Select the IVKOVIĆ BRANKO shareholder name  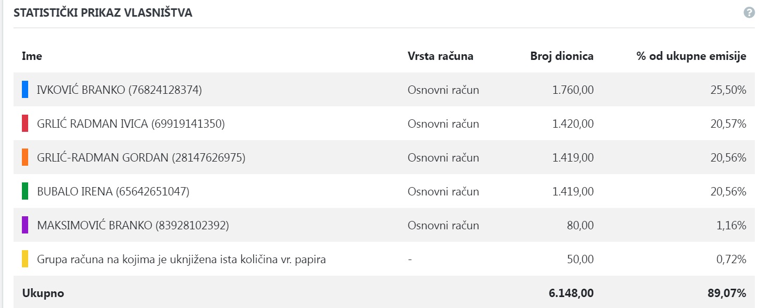coord(119,90)
